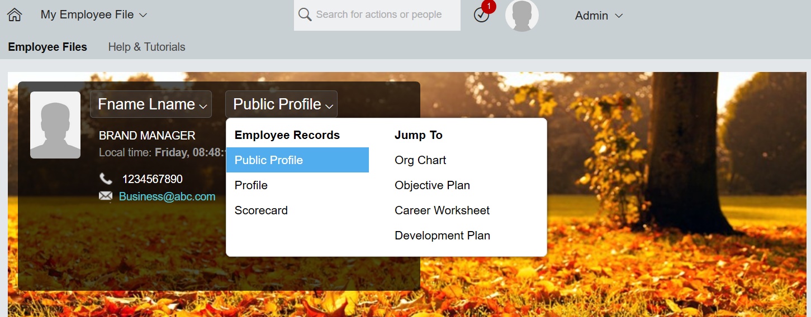Expand the My Employee File menu
The image size is (811, 317).
[93, 15]
